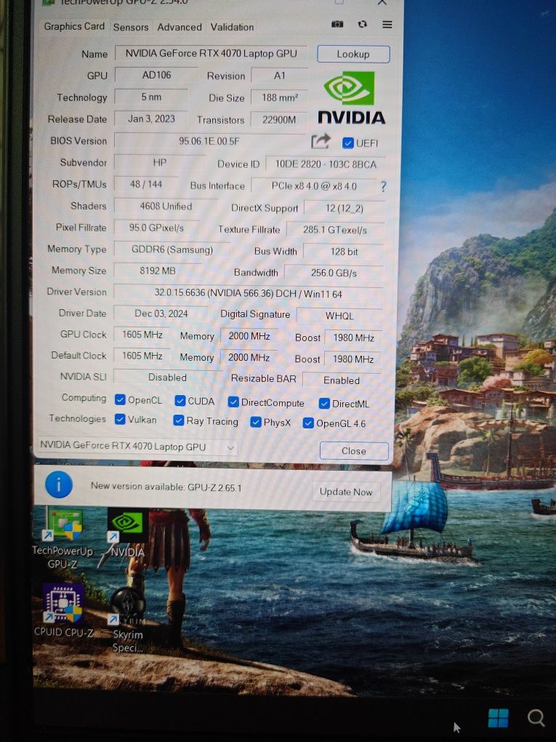Viewport: 556px width, 742px height.
Task: Toggle the OpenCL checkbox
Action: click(120, 400)
